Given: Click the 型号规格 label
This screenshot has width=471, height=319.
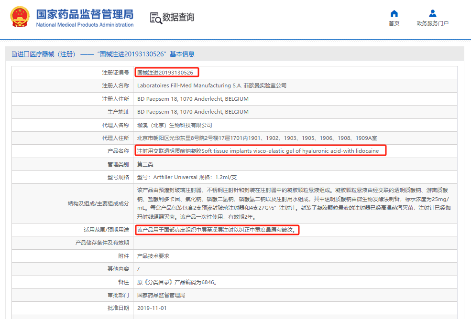Looking at the screenshot, I should (119, 177).
